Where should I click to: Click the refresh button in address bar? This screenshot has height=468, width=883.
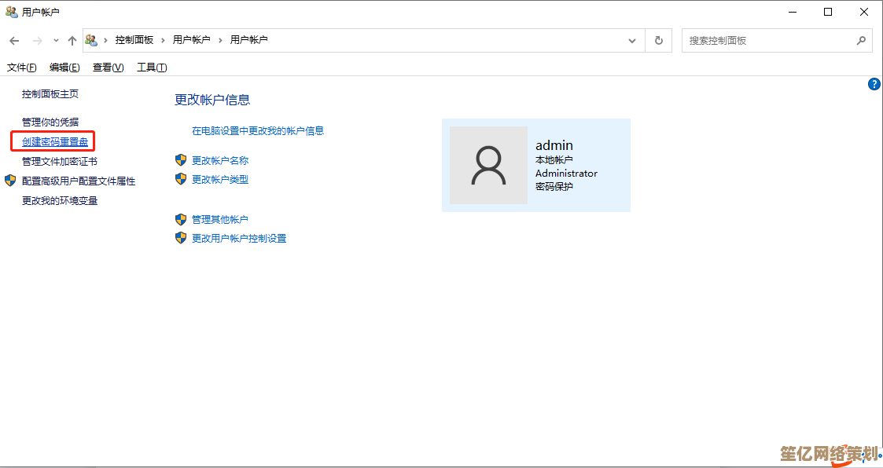pos(659,40)
